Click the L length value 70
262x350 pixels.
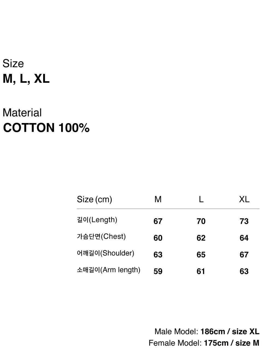201,221
